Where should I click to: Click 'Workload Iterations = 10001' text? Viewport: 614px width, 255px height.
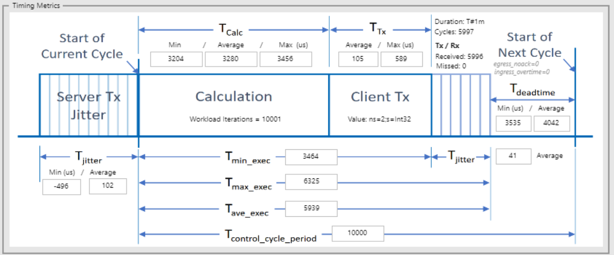(235, 119)
